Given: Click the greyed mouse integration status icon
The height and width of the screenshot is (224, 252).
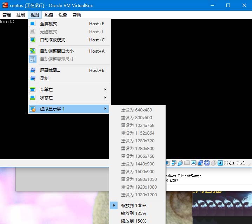Looking at the screenshot, I should (x=214, y=163).
